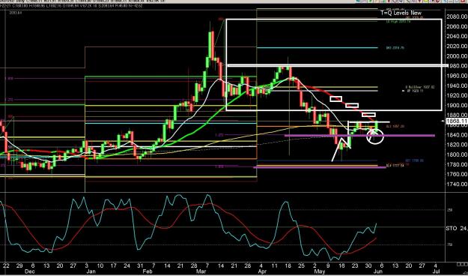Click the 2080.00 price axis label

(458, 16)
